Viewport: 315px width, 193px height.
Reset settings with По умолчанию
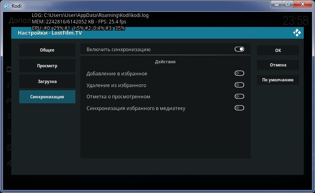click(x=278, y=80)
